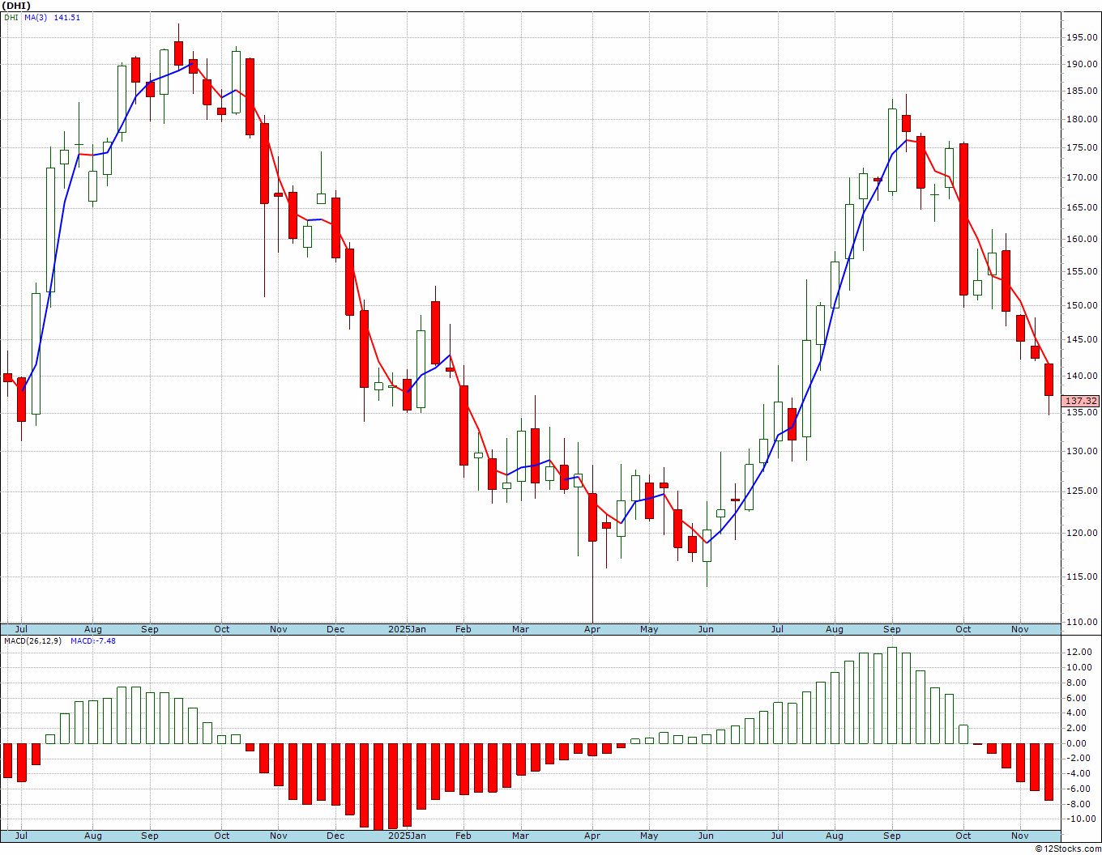Click the 110.00 price axis label
This screenshot has width=1102, height=855.
[x=1082, y=622]
